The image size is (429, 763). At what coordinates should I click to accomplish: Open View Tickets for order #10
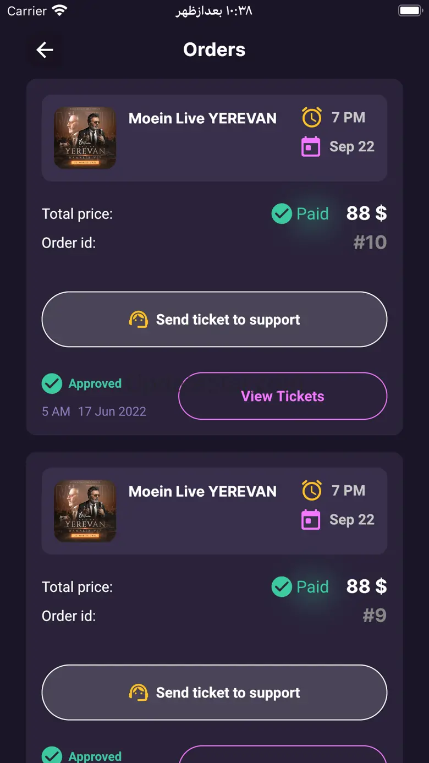283,396
